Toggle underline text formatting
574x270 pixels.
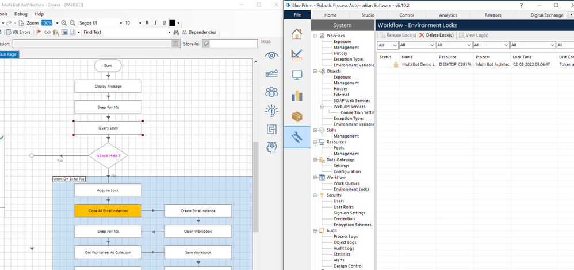pyautogui.click(x=164, y=23)
